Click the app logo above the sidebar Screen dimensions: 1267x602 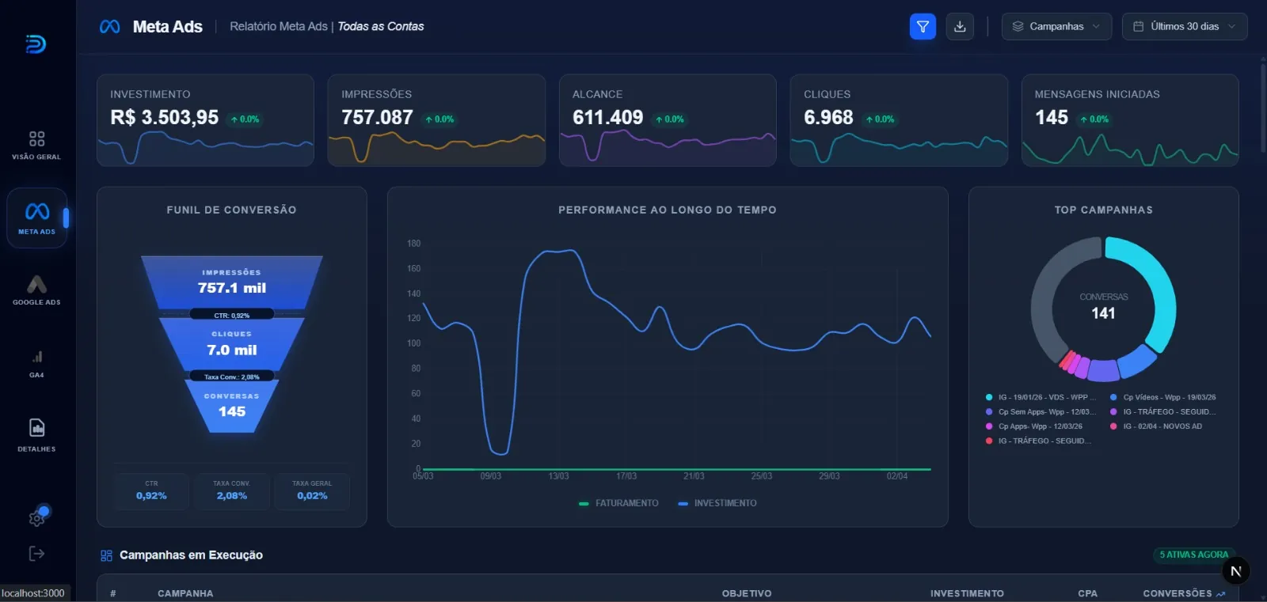click(x=36, y=44)
